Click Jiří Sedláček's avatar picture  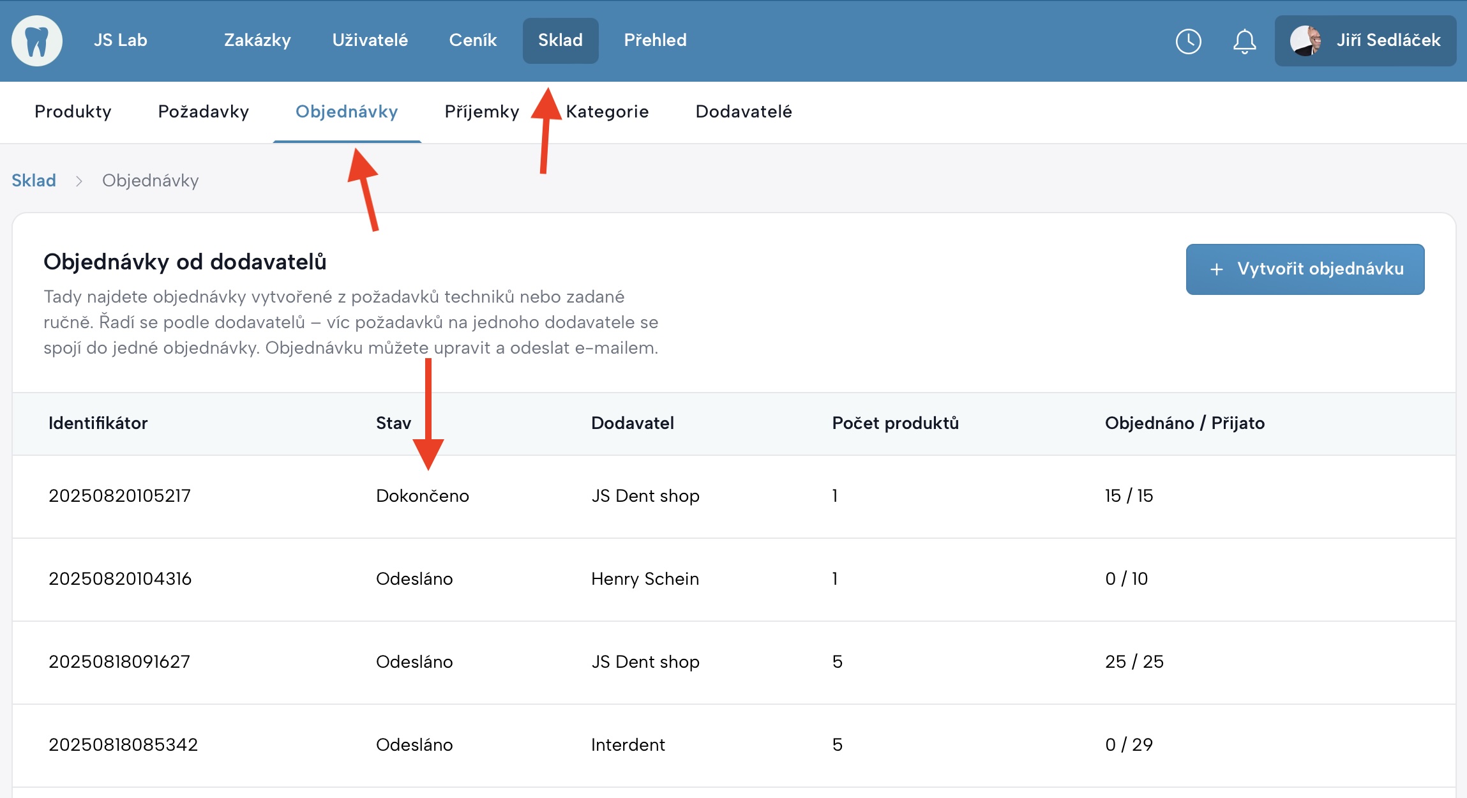(1305, 41)
